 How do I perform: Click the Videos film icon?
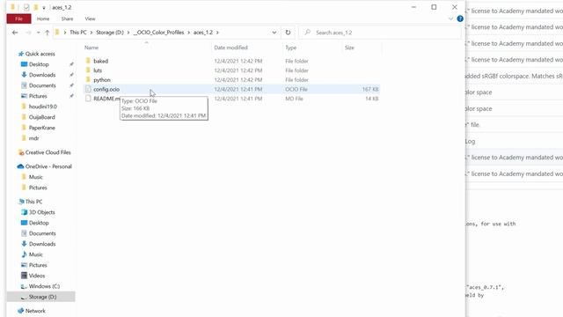[24, 276]
